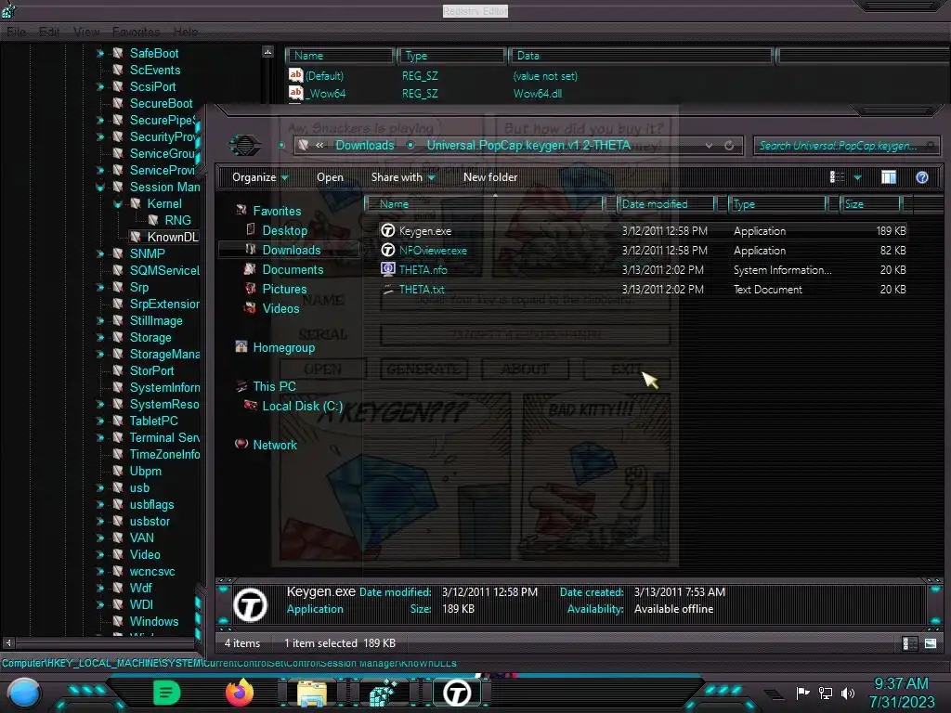Open Documents in navigation pane
The height and width of the screenshot is (713, 951).
(x=293, y=269)
